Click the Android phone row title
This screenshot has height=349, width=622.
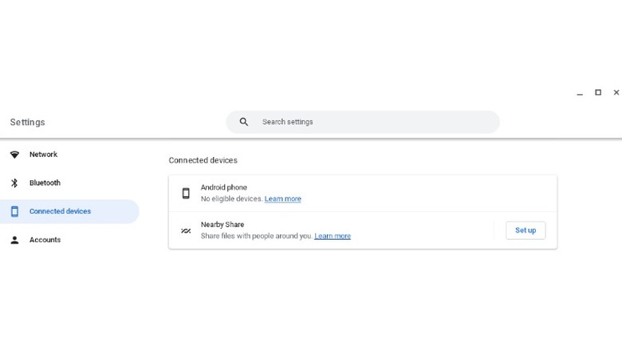pyautogui.click(x=224, y=187)
